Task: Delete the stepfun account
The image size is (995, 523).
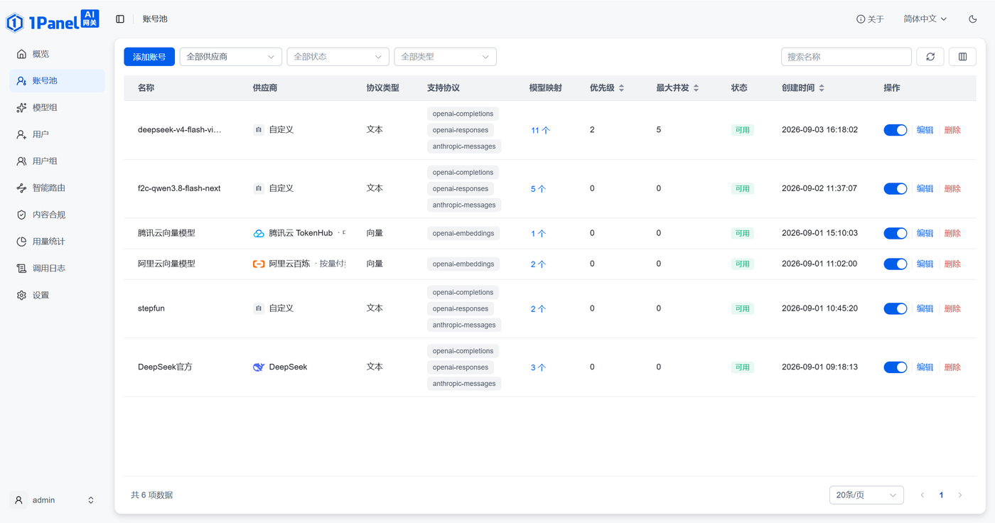Action: point(952,308)
